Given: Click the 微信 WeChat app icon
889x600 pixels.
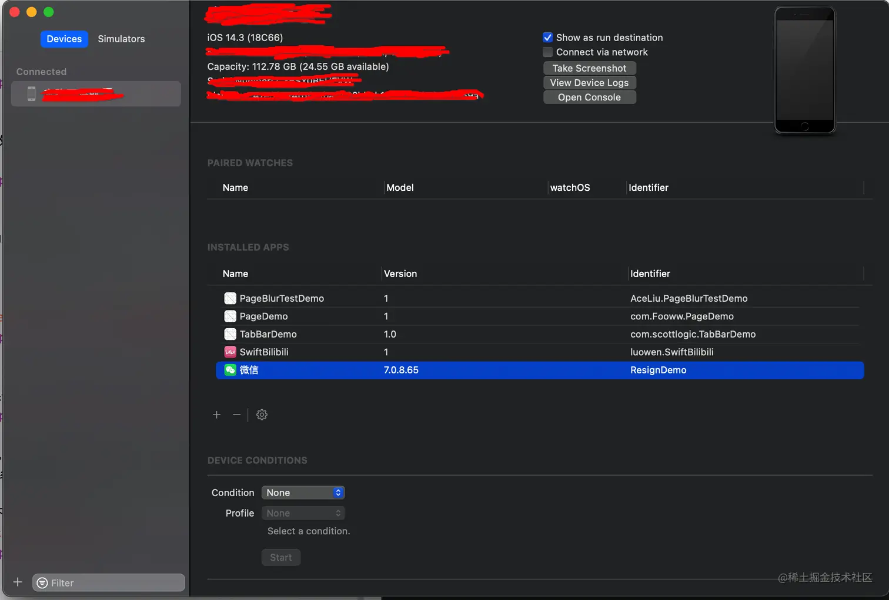Looking at the screenshot, I should tap(230, 370).
